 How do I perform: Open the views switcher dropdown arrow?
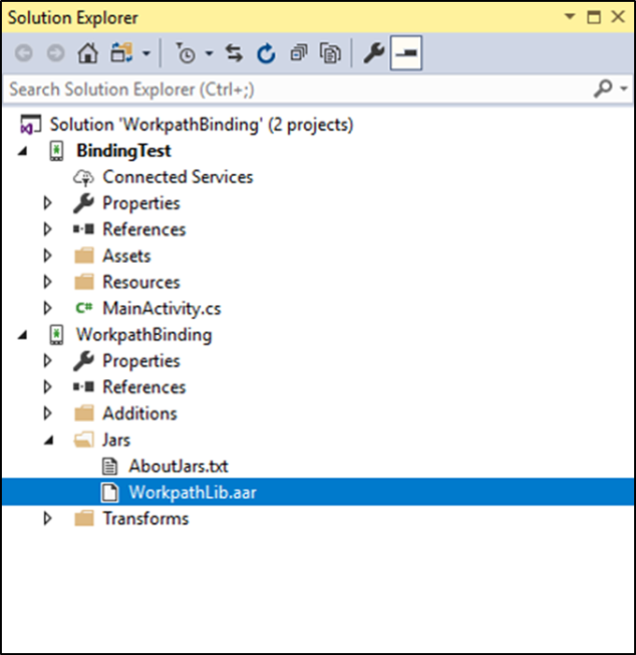click(147, 53)
